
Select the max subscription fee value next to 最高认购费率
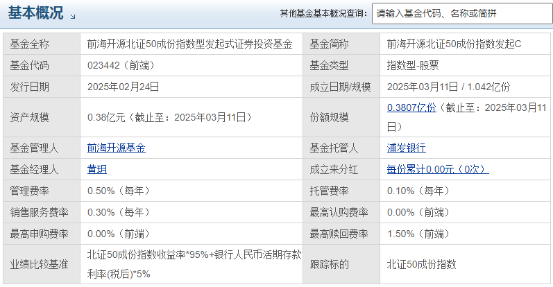[x=418, y=212]
